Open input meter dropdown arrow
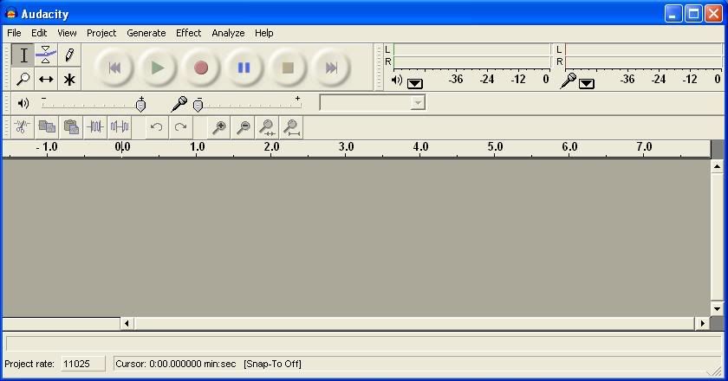 tap(587, 83)
